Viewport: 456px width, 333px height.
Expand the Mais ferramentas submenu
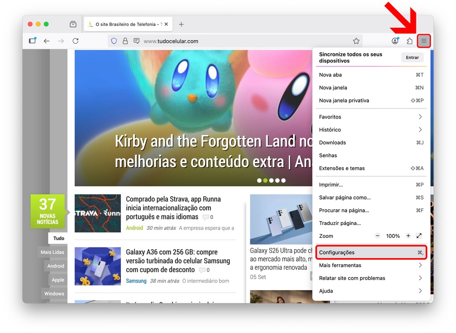pyautogui.click(x=371, y=265)
